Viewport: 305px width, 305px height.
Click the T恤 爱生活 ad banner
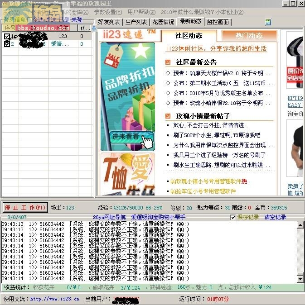pyautogui.click(x=128, y=174)
